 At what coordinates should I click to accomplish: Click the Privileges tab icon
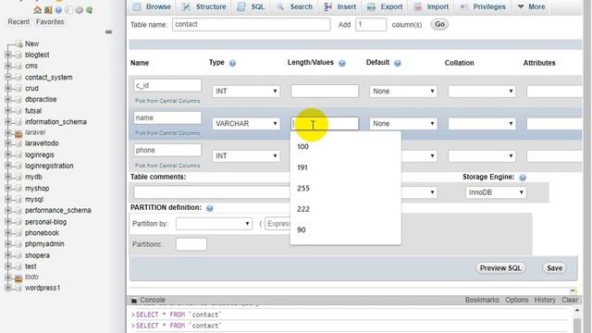click(464, 6)
